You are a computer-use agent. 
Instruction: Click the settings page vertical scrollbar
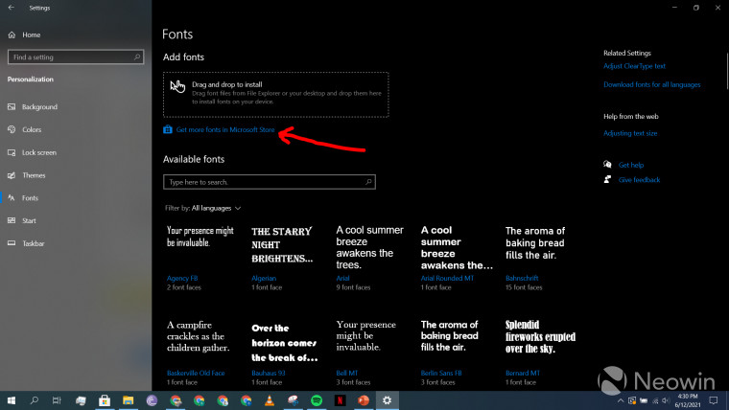727,70
